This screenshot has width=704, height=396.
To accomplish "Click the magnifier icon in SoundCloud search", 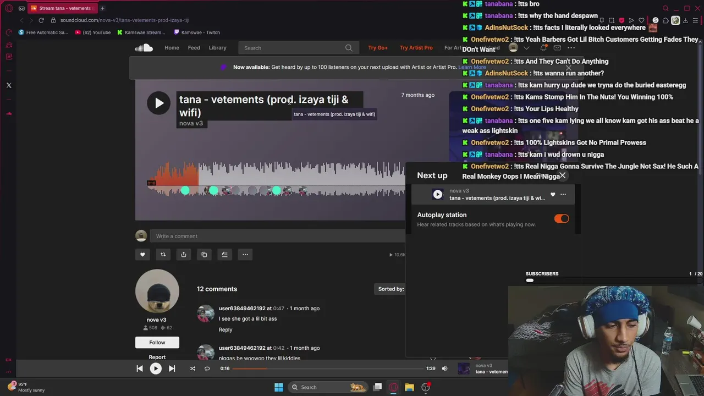I will click(349, 48).
